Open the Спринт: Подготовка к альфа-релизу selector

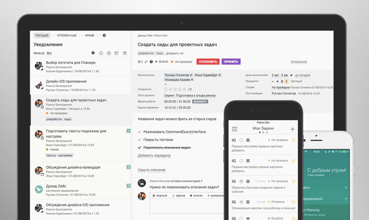click(x=190, y=95)
